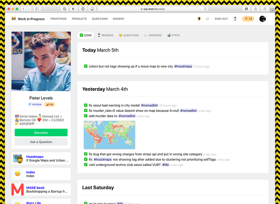Image resolution: width=280 pixels, height=204 pixels.
Task: Click #life tag on VURT todo
Action: tap(165, 165)
